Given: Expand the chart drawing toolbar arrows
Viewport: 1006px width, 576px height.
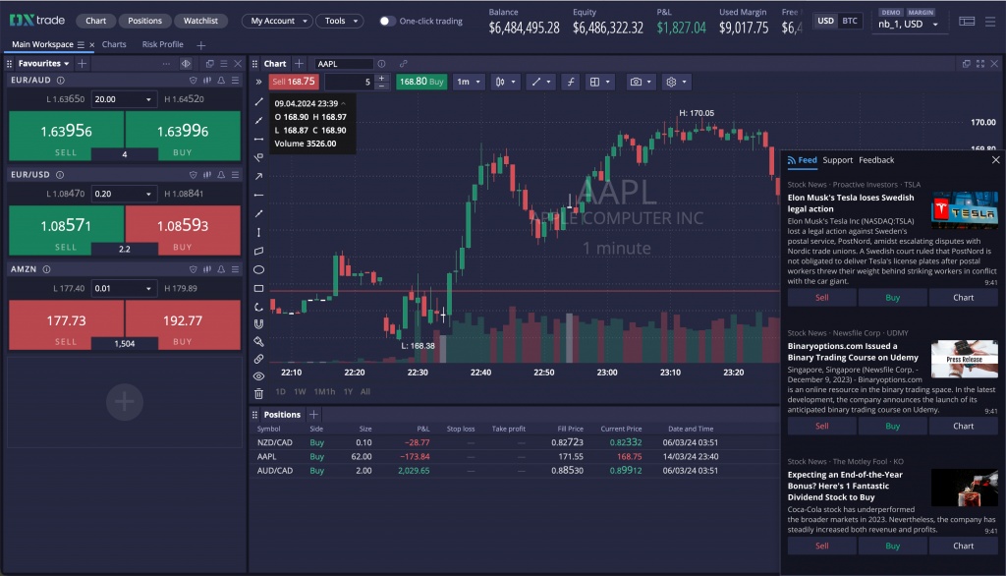Looking at the screenshot, I should click(x=258, y=82).
